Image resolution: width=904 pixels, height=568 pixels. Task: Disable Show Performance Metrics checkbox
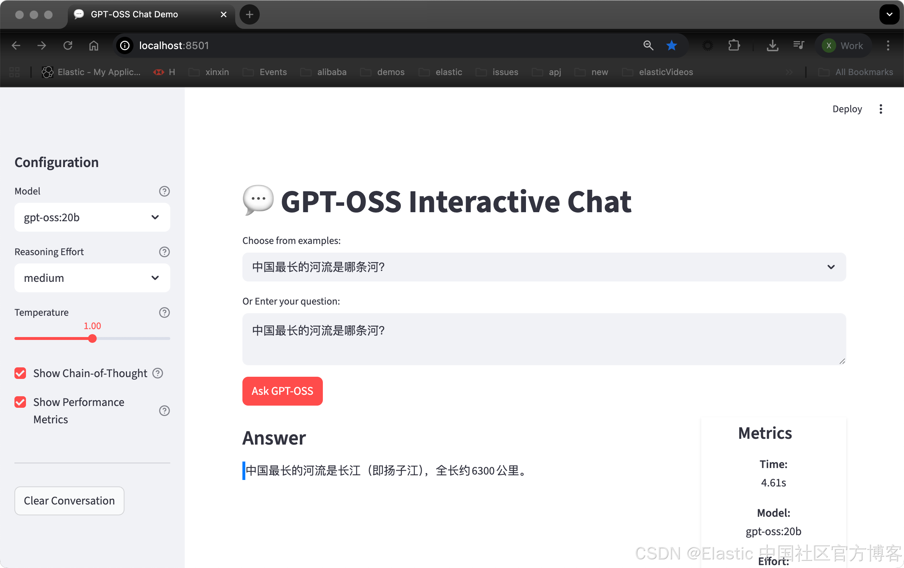click(20, 402)
